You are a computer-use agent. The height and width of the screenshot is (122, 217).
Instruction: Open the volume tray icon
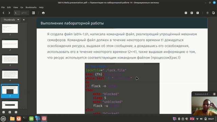point(201,119)
